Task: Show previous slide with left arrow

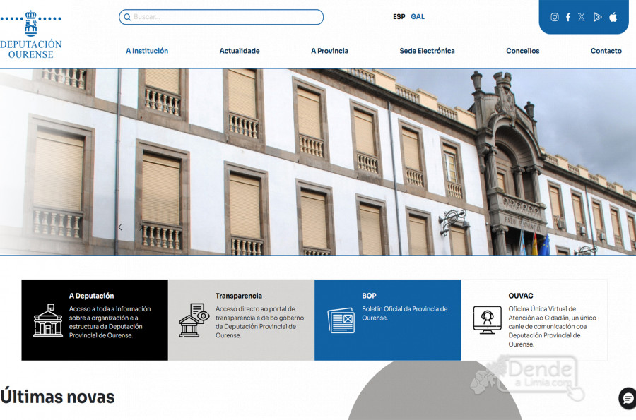Action: 120,227
